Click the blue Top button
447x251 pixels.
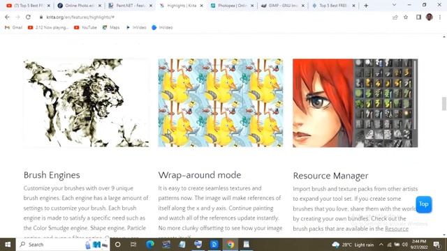(424, 204)
